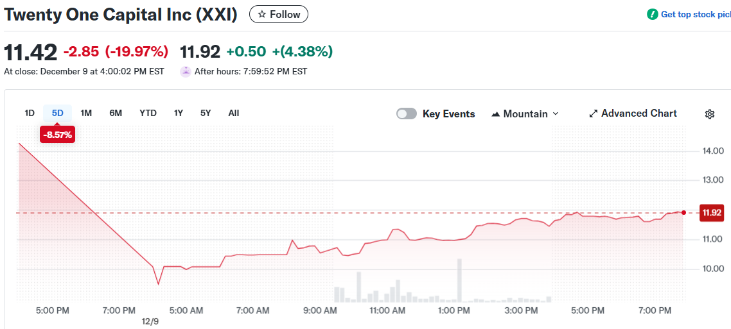Click the Mountain chart type icon
Screen dimensions: 731x329
pyautogui.click(x=496, y=114)
